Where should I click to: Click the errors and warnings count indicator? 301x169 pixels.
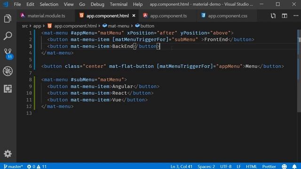tap(37, 167)
